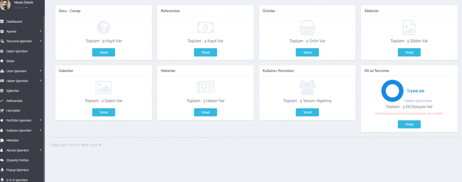Click Yönet in the Kullanıcı Yorumları card

[307, 112]
